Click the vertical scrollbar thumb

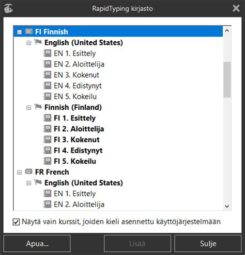227,80
